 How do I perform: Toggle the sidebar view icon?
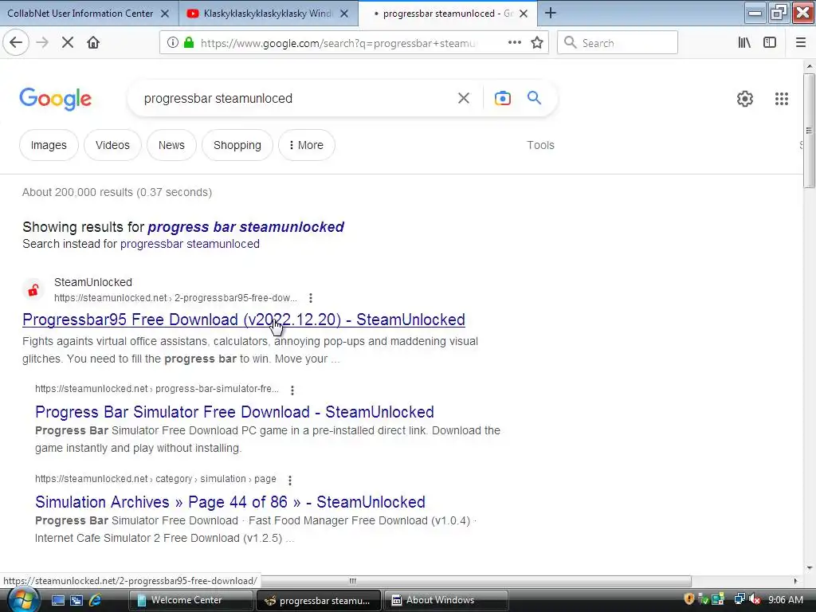[770, 43]
